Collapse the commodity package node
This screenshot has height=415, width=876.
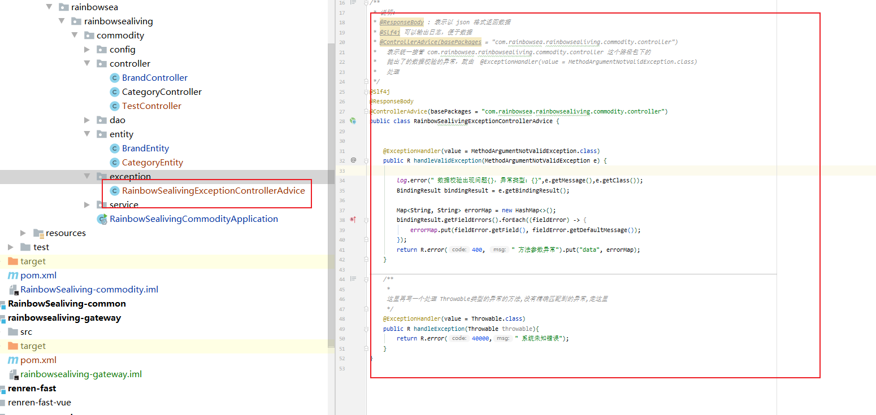click(x=75, y=36)
